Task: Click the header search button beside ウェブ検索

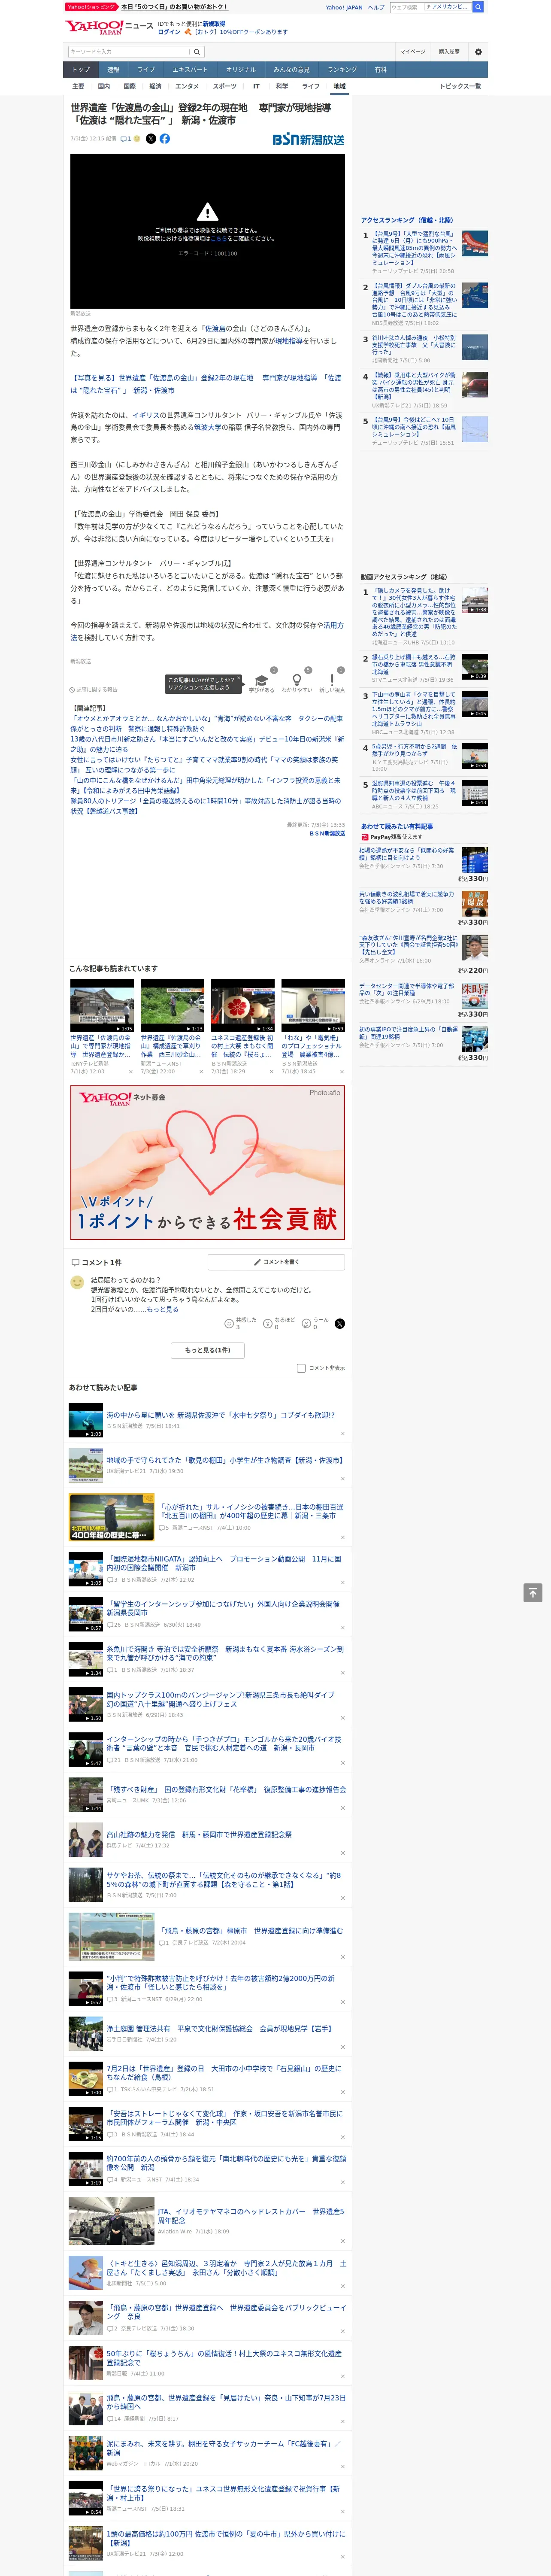Action: (x=478, y=7)
